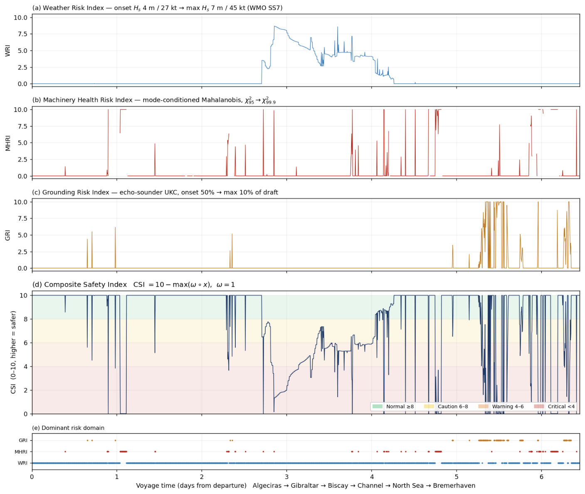Screen dimensions: 585x494
Task: Click the red Critical <4 legend swatch
Action: pos(539,407)
